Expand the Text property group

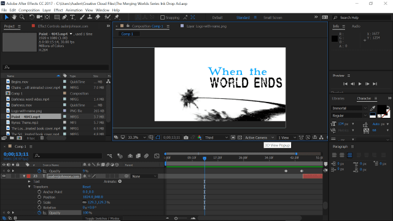click(29, 182)
